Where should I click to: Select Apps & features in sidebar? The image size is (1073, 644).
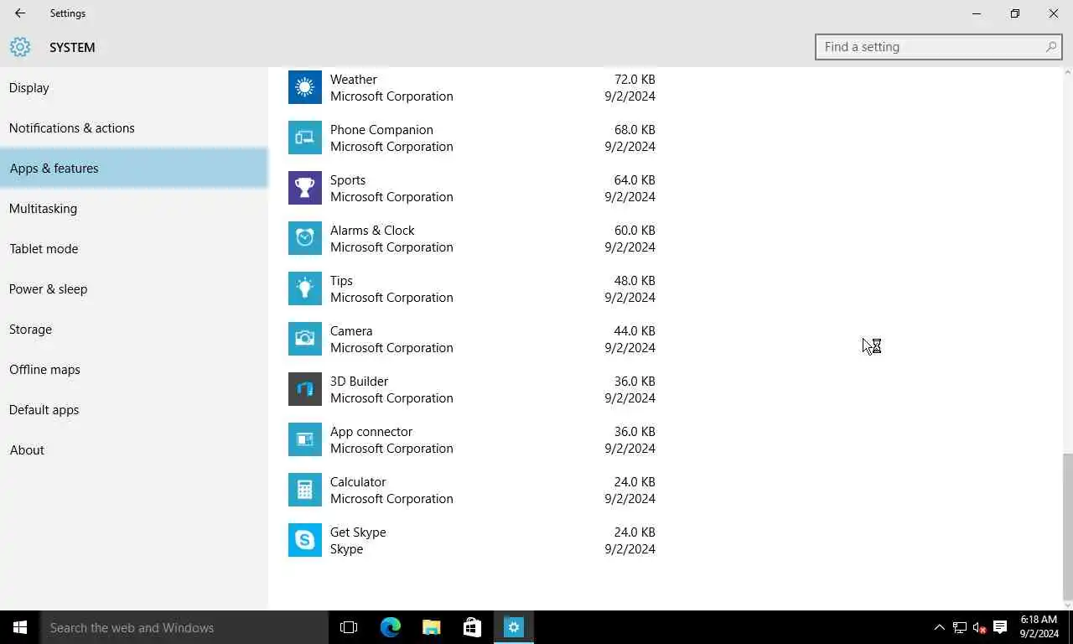tap(134, 168)
